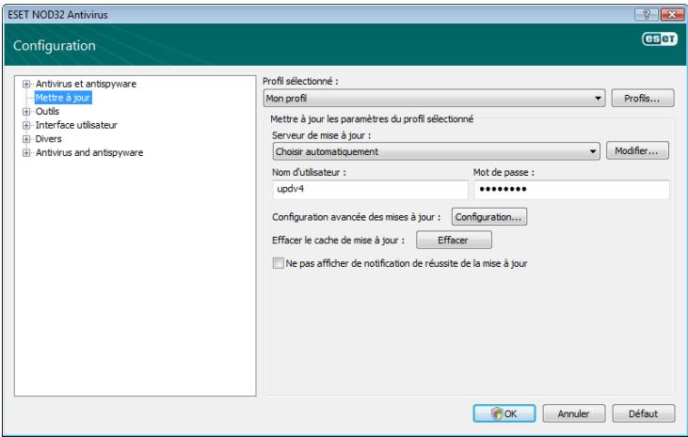Select the Divers tree item

[48, 139]
